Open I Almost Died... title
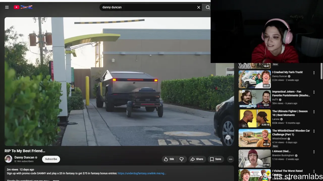The image size is (323, 181). [281, 151]
